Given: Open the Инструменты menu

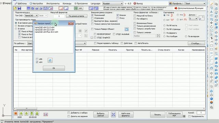Looking at the screenshot, I should 53,3.
